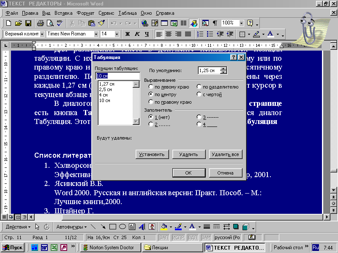Click drawing toolbar fill color bucket
The image size is (338, 253).
pos(164,227)
